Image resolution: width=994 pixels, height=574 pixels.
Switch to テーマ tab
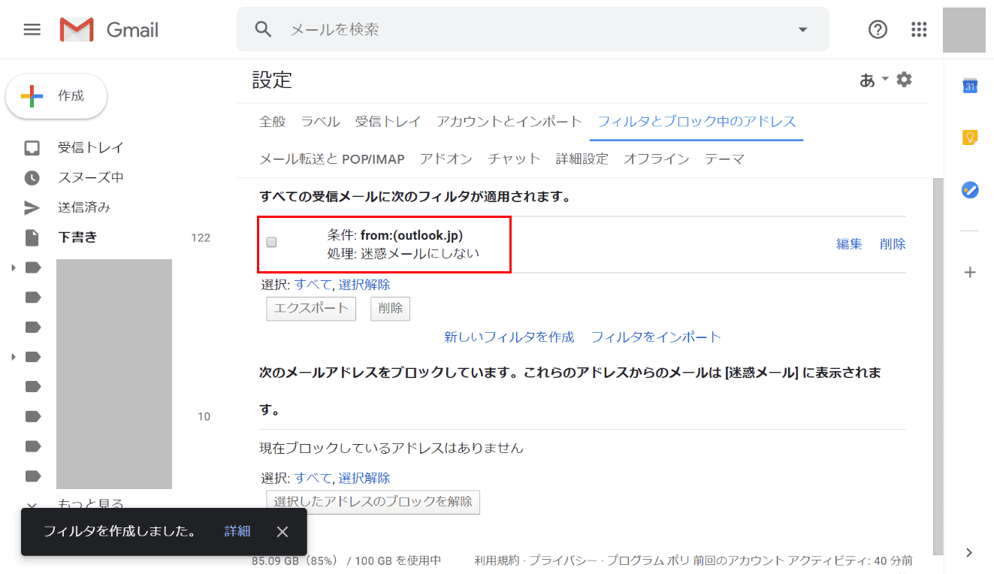tap(724, 159)
